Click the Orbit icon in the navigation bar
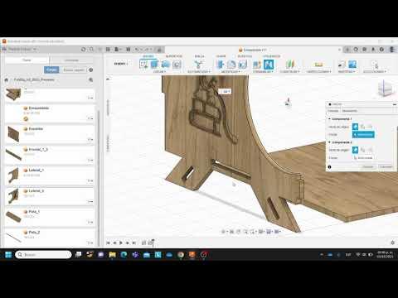Image resolution: width=398 pixels, height=298 pixels. [224, 232]
